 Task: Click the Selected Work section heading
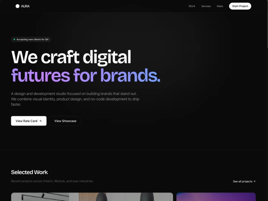coord(29,172)
